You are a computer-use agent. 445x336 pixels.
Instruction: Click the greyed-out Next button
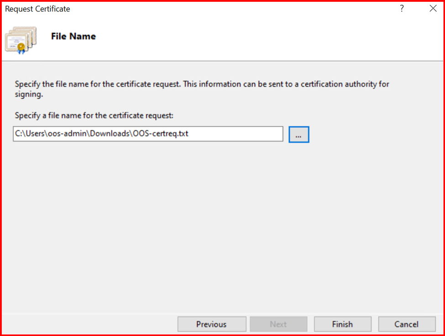pos(278,324)
